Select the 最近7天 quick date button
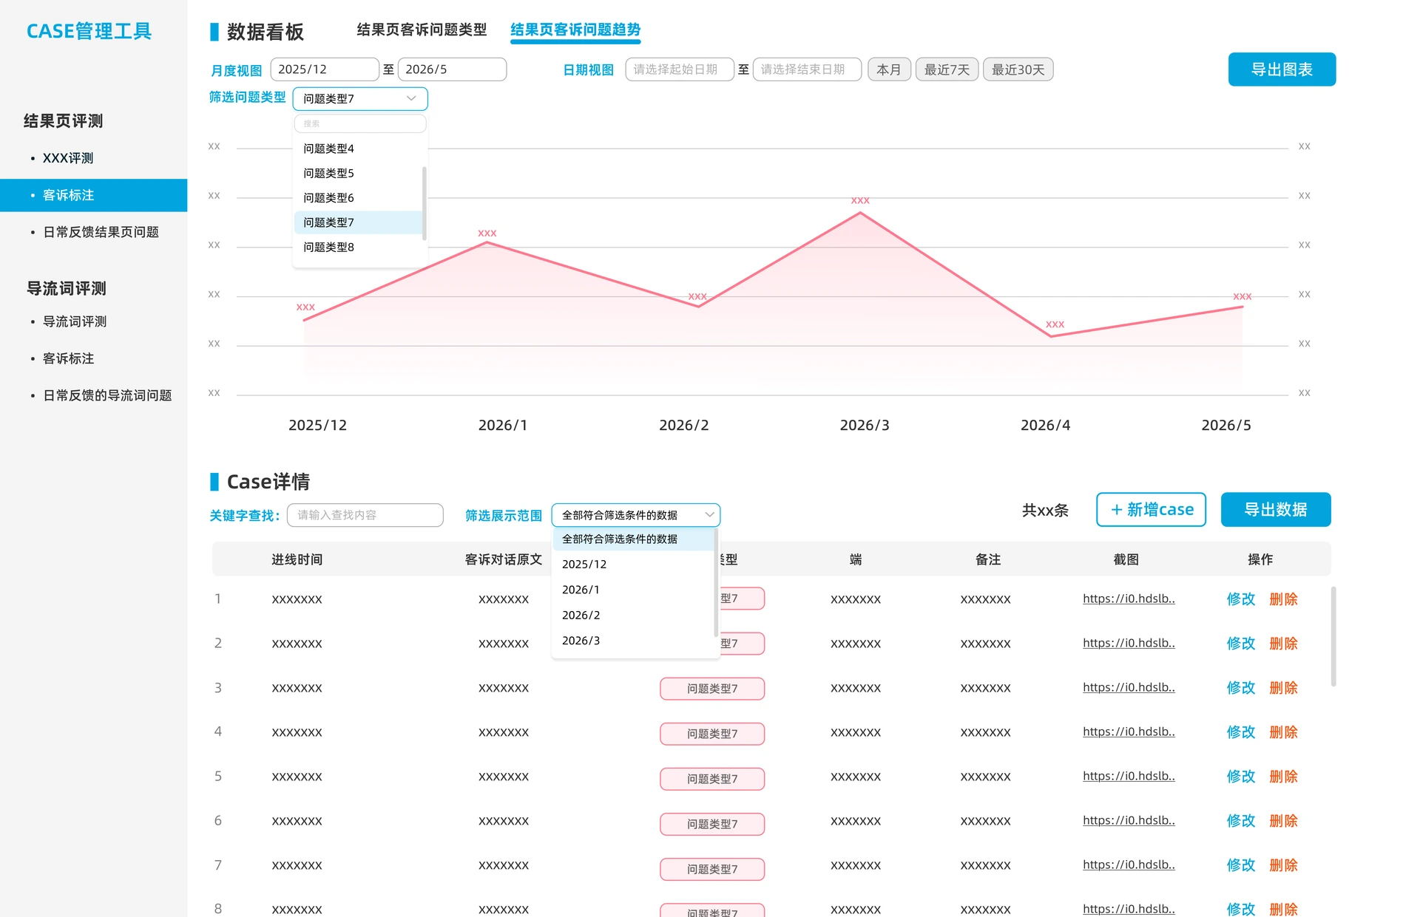This screenshot has width=1420, height=917. (x=947, y=69)
